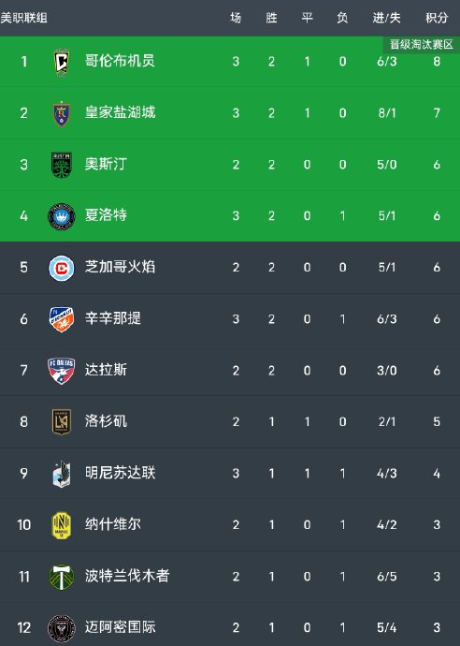Click the Real Salt Lake crest icon
This screenshot has height=646, width=460.
(62, 113)
